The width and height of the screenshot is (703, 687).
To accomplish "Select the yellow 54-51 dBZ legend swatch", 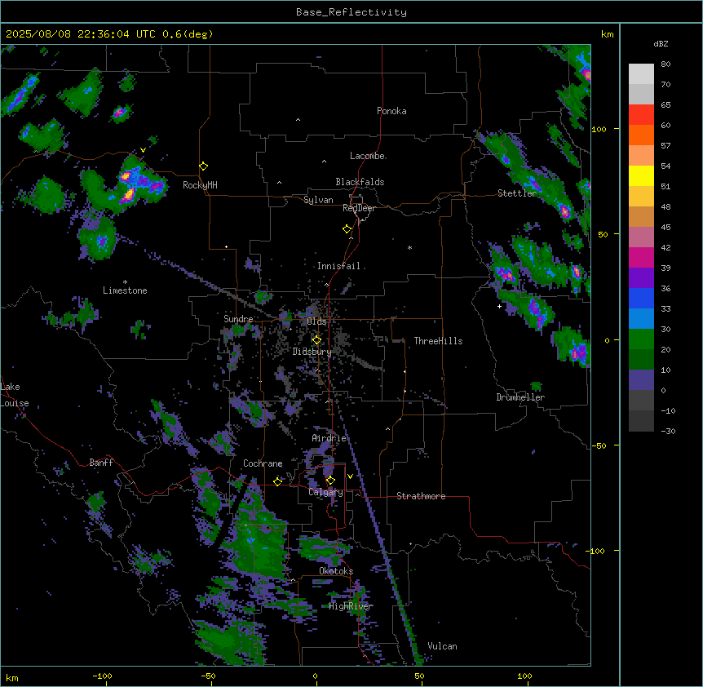I will click(x=641, y=176).
